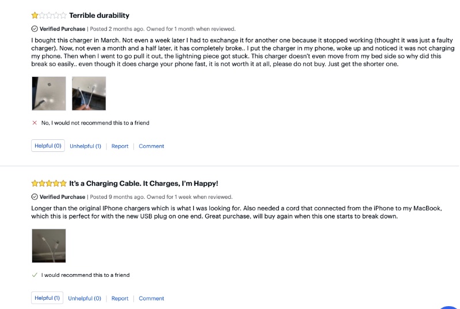
Task: Open the first photo in Terrible durability review
Action: pos(49,93)
